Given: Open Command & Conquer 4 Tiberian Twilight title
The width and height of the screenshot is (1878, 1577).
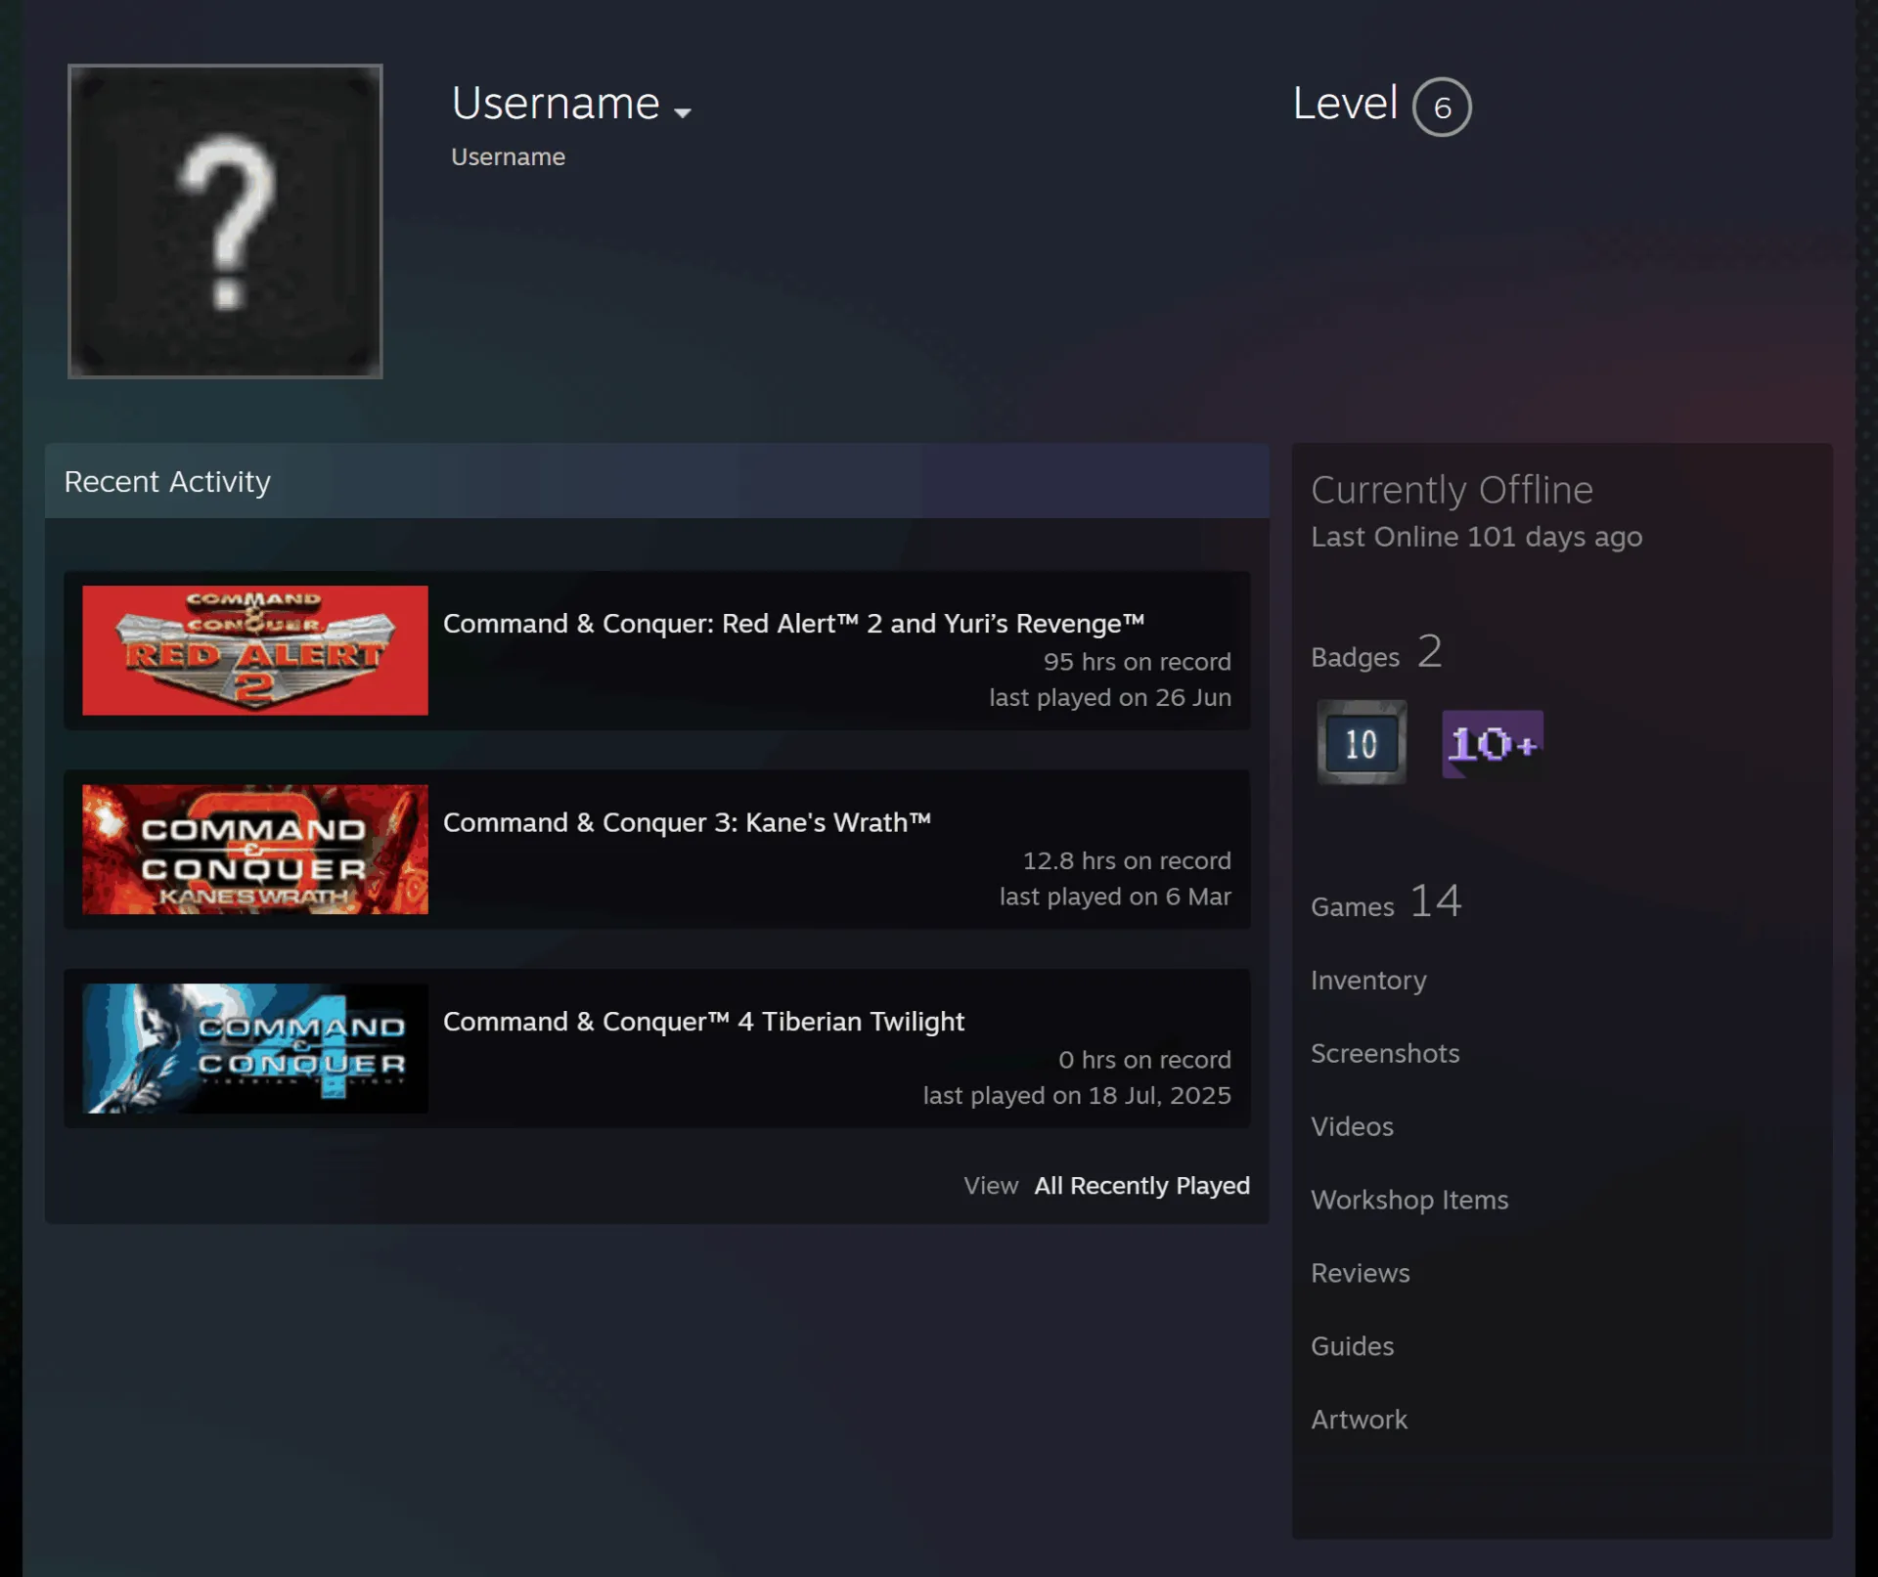Looking at the screenshot, I should (703, 1022).
